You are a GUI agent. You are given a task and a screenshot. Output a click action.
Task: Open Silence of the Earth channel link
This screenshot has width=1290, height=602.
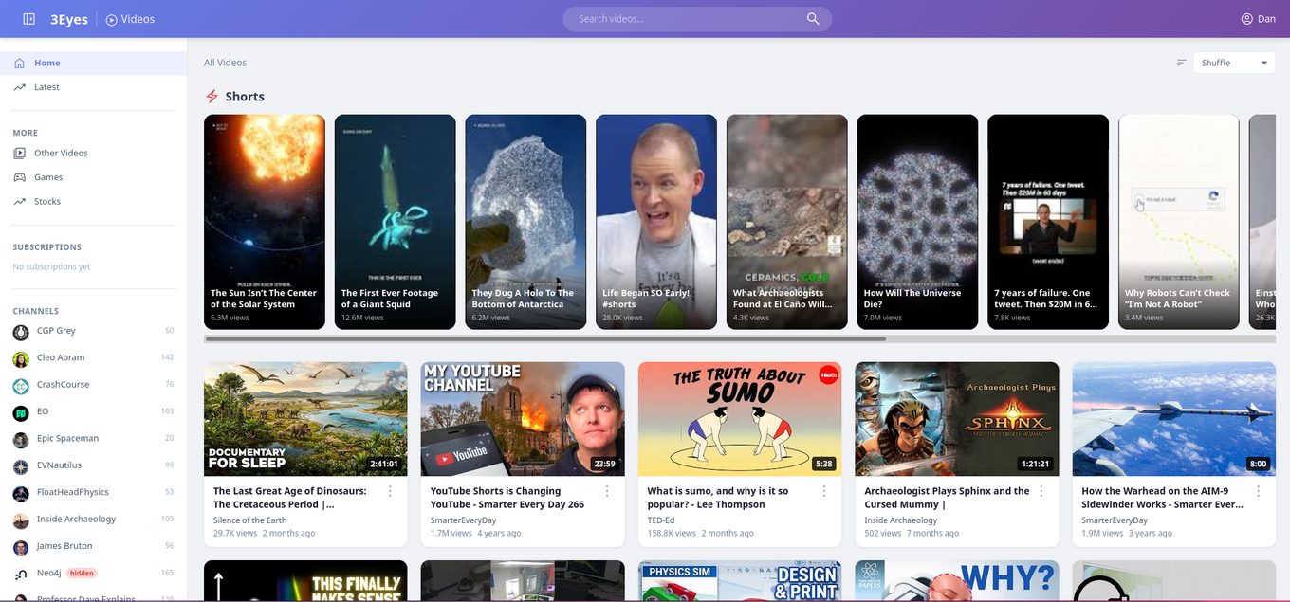249,520
